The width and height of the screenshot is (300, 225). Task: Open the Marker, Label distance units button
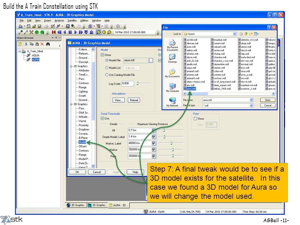click(x=154, y=143)
